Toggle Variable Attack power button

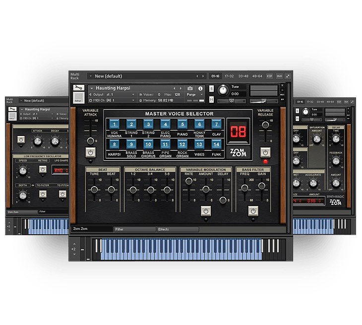[x=90, y=152]
